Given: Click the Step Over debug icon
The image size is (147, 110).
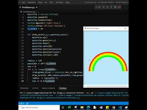Looking at the screenshot, I should 103,7.
